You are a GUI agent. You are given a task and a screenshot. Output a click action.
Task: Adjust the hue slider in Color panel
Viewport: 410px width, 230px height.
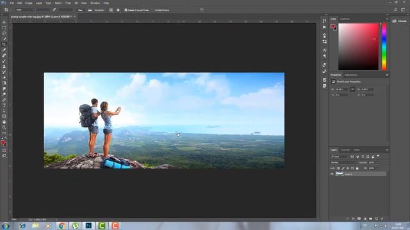pyautogui.click(x=384, y=47)
